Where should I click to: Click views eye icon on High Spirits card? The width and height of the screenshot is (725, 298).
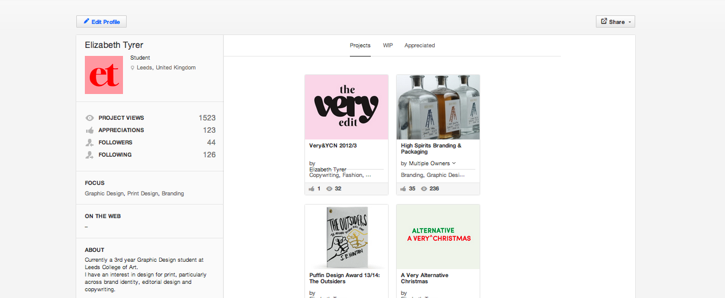point(424,189)
